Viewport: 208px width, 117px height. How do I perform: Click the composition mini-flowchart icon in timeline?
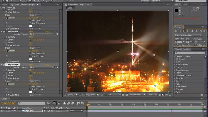click(x=49, y=103)
